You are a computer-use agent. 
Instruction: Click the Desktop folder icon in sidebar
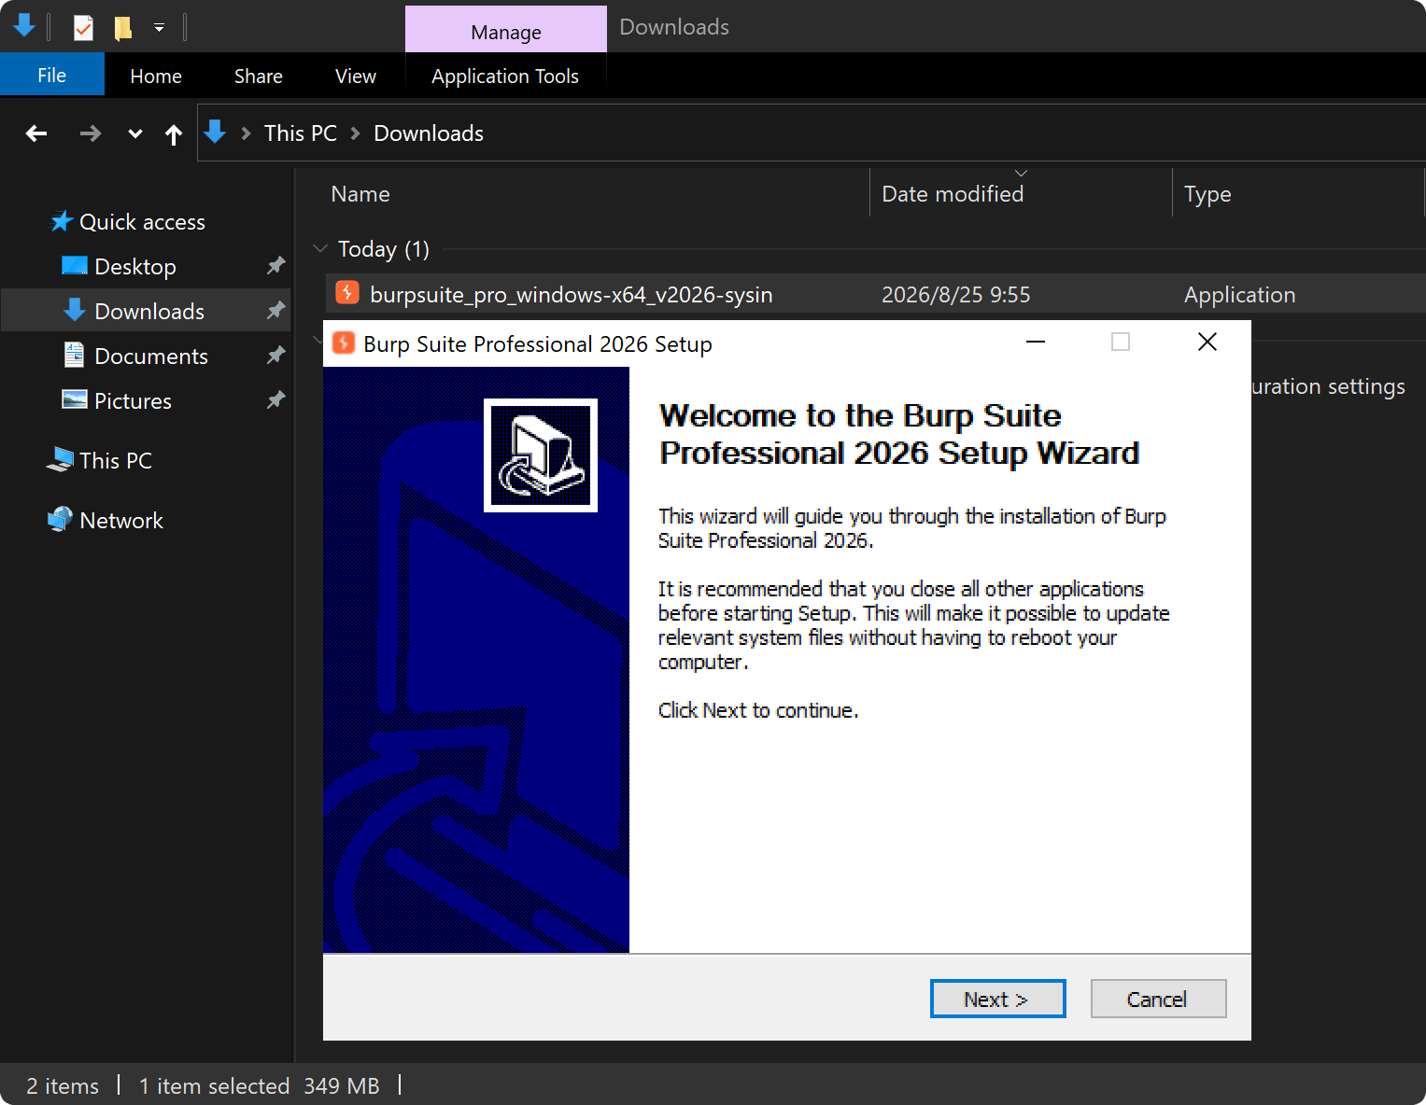[75, 265]
